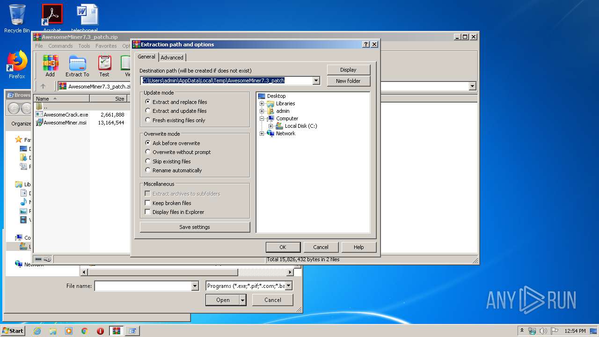Viewport: 599px width, 337px height.
Task: Open WinRAR address bar dropdown
Action: coord(472,86)
